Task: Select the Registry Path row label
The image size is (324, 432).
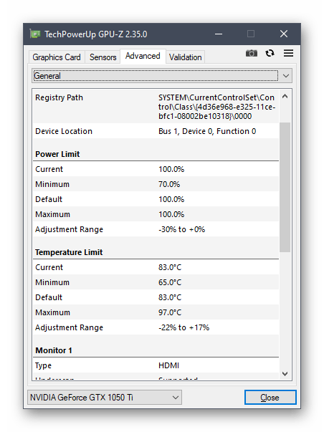Action: pos(59,98)
